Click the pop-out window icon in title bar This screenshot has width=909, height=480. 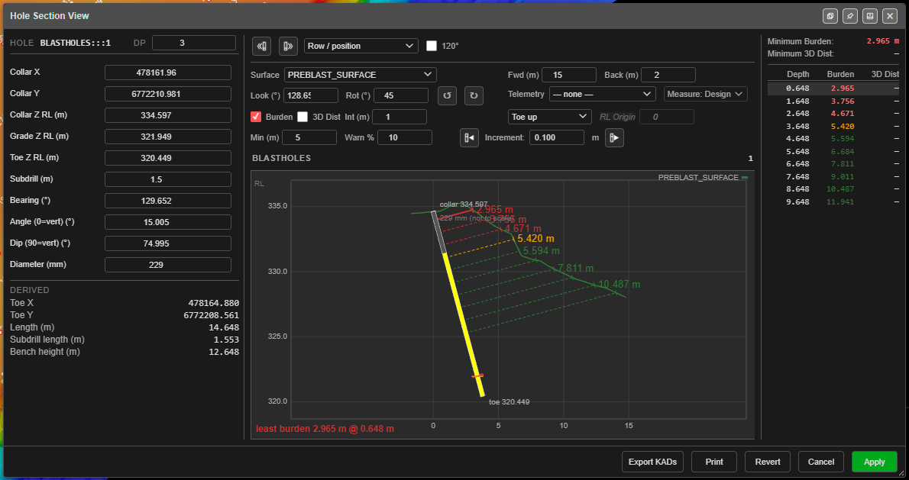click(830, 16)
